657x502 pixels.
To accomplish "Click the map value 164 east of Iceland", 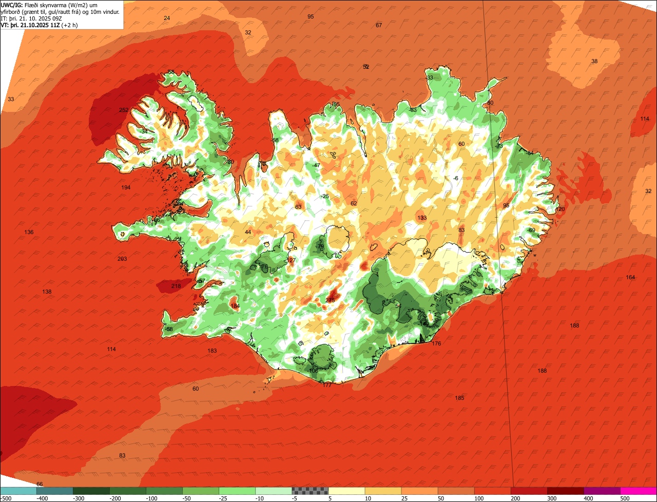I will [630, 277].
